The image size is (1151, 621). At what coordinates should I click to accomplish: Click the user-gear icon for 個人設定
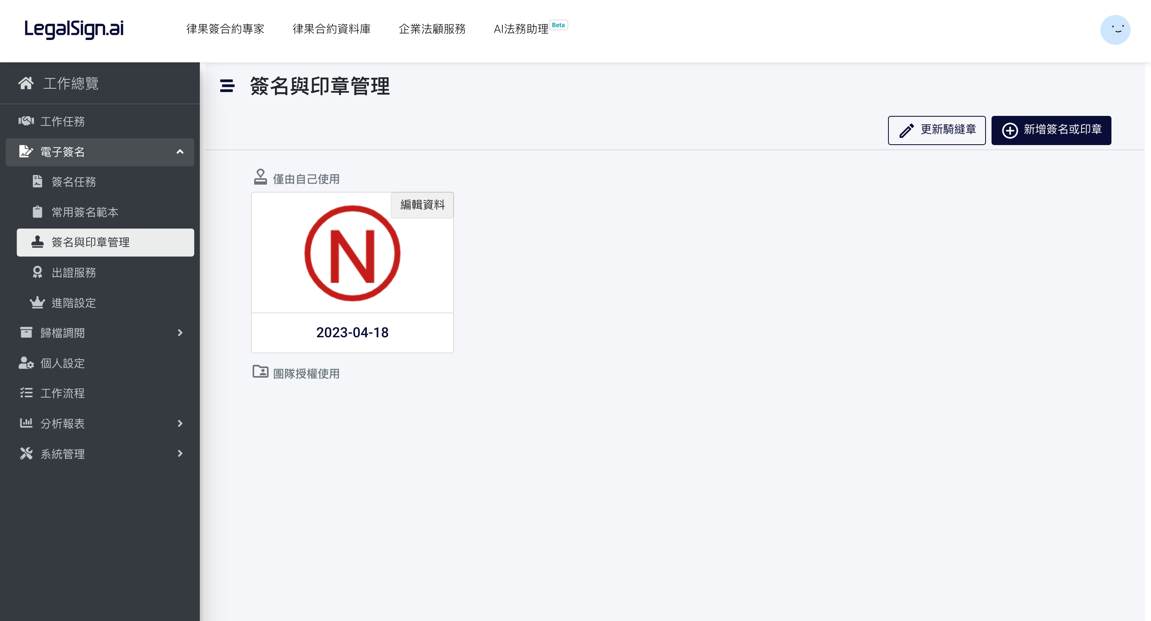(26, 363)
